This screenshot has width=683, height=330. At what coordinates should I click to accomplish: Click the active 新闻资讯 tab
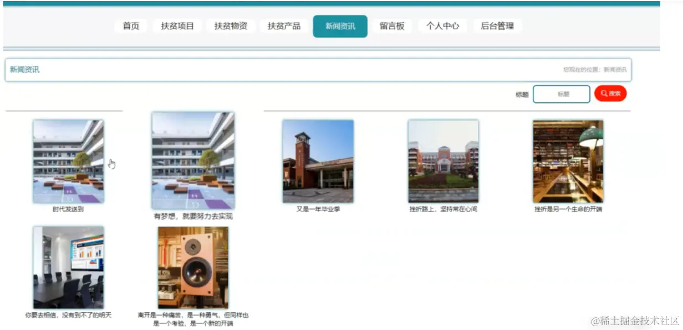point(340,26)
